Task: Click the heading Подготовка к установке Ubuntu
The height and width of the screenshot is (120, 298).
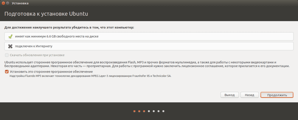Action: (x=46, y=14)
